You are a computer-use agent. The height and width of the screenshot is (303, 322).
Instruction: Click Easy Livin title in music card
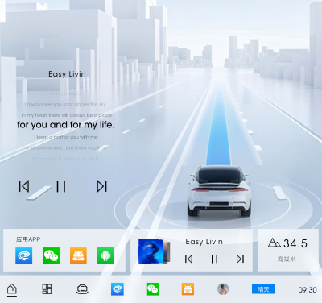[204, 242]
